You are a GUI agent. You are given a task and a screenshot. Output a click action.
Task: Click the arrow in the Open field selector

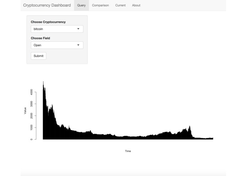point(78,45)
